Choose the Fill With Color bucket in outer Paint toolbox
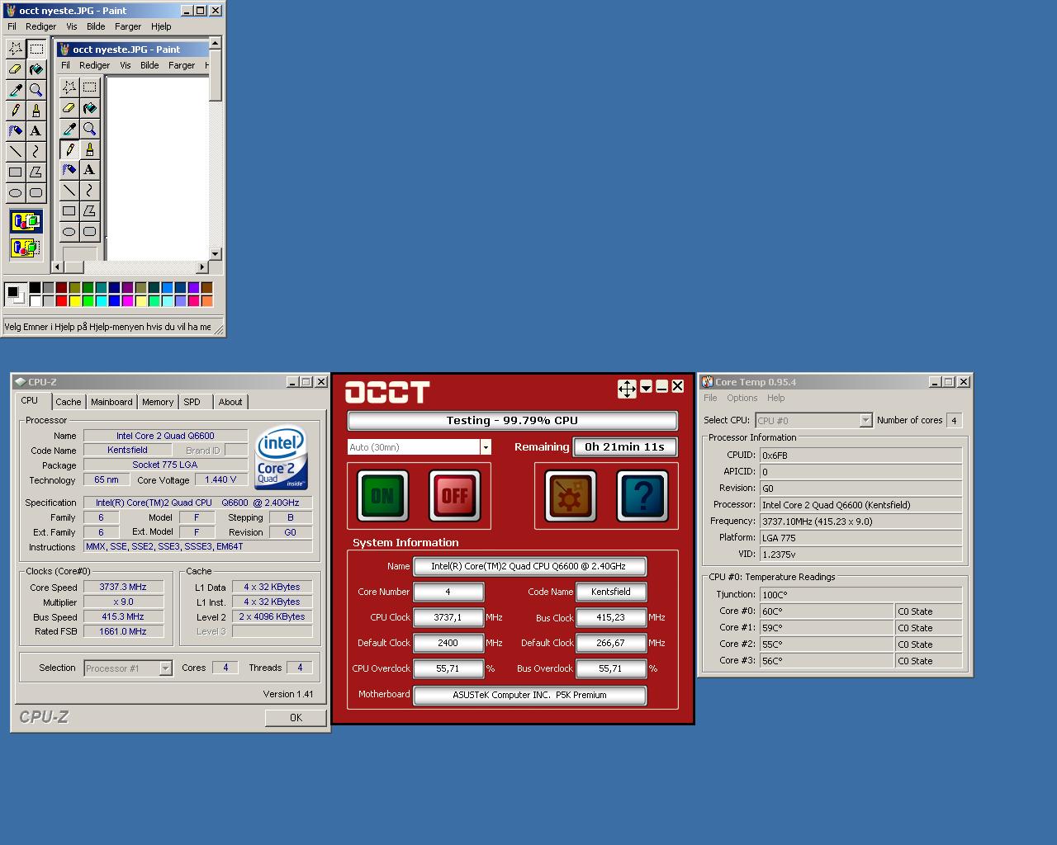This screenshot has width=1057, height=845. [36, 69]
